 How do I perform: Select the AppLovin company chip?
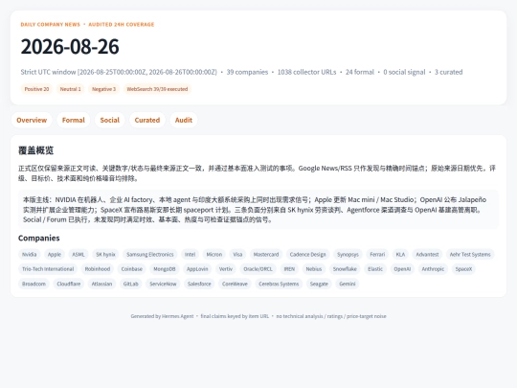coord(197,269)
